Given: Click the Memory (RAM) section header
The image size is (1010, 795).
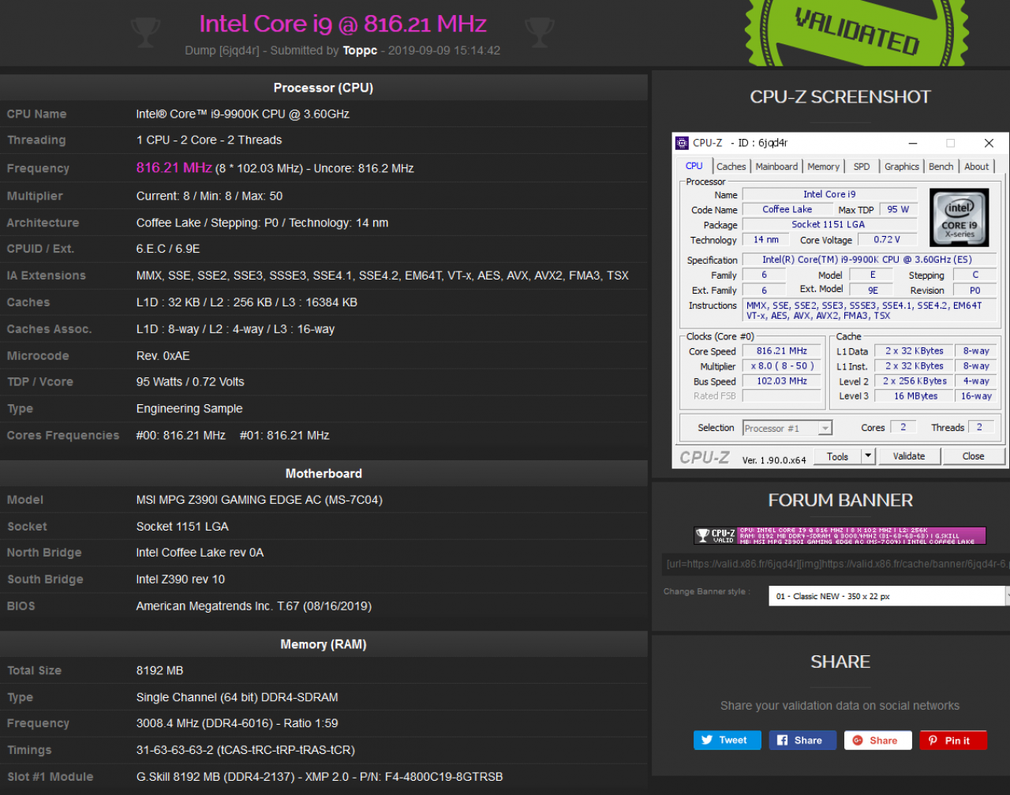Looking at the screenshot, I should [x=324, y=644].
